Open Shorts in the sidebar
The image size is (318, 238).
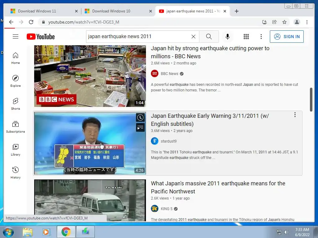coord(16,104)
